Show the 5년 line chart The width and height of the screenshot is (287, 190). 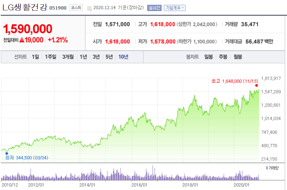(x=109, y=57)
